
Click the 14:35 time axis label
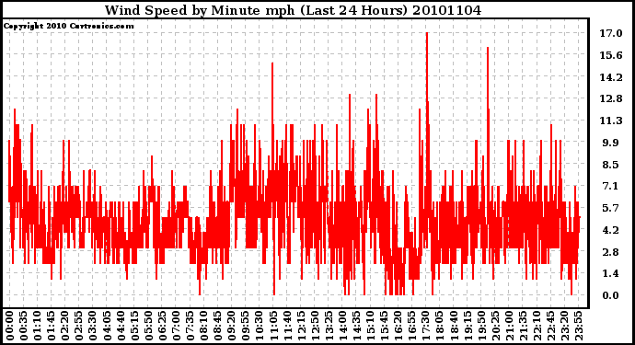[x=357, y=327]
